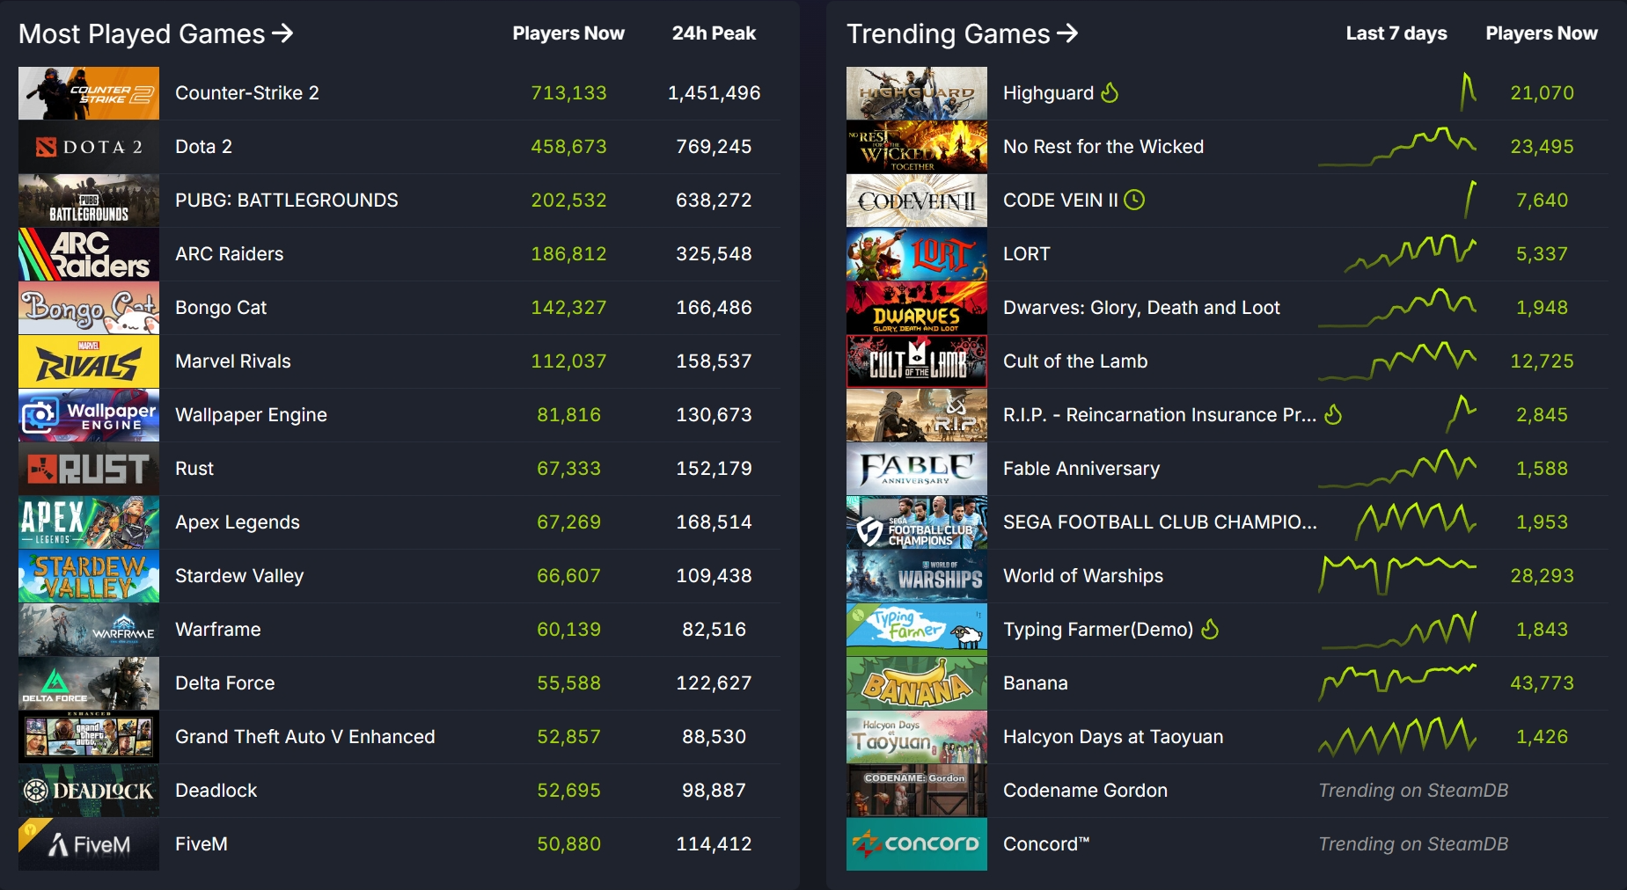Image resolution: width=1627 pixels, height=890 pixels.
Task: Click the Delta Force game name
Action: (x=225, y=683)
